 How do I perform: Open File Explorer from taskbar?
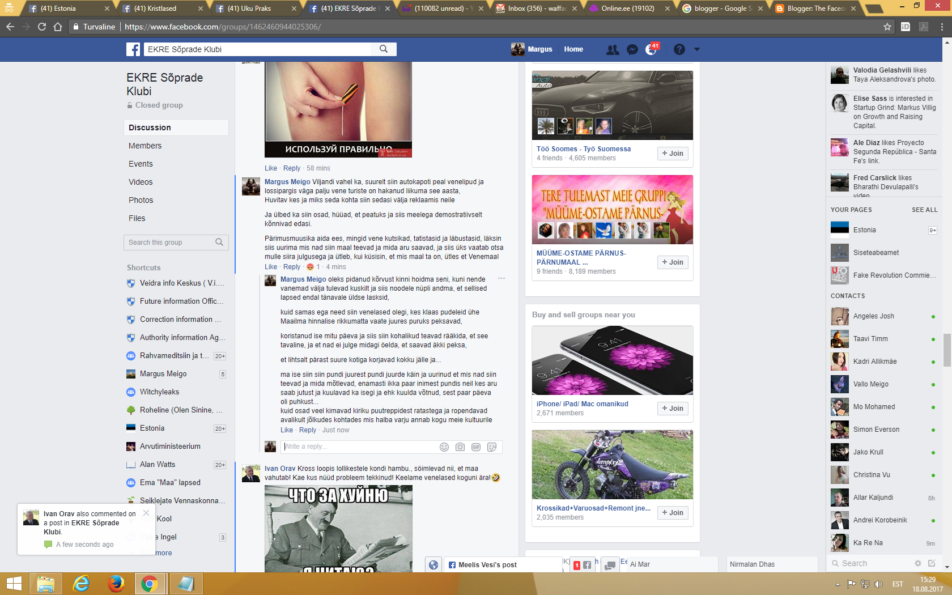pyautogui.click(x=45, y=584)
